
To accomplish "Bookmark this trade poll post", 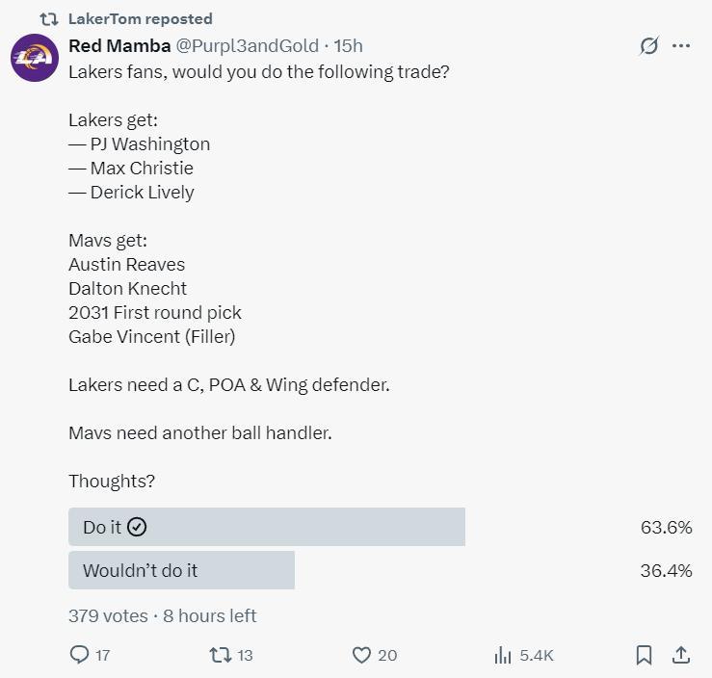I will pyautogui.click(x=644, y=655).
